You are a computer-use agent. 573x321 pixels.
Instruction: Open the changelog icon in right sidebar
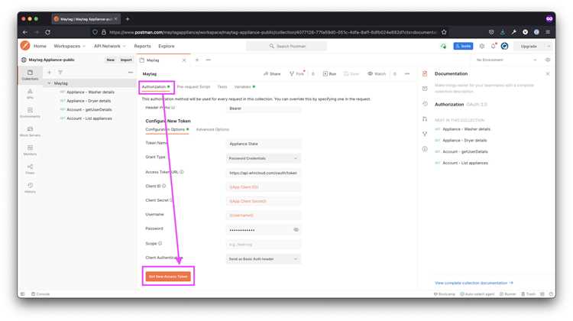point(425,104)
